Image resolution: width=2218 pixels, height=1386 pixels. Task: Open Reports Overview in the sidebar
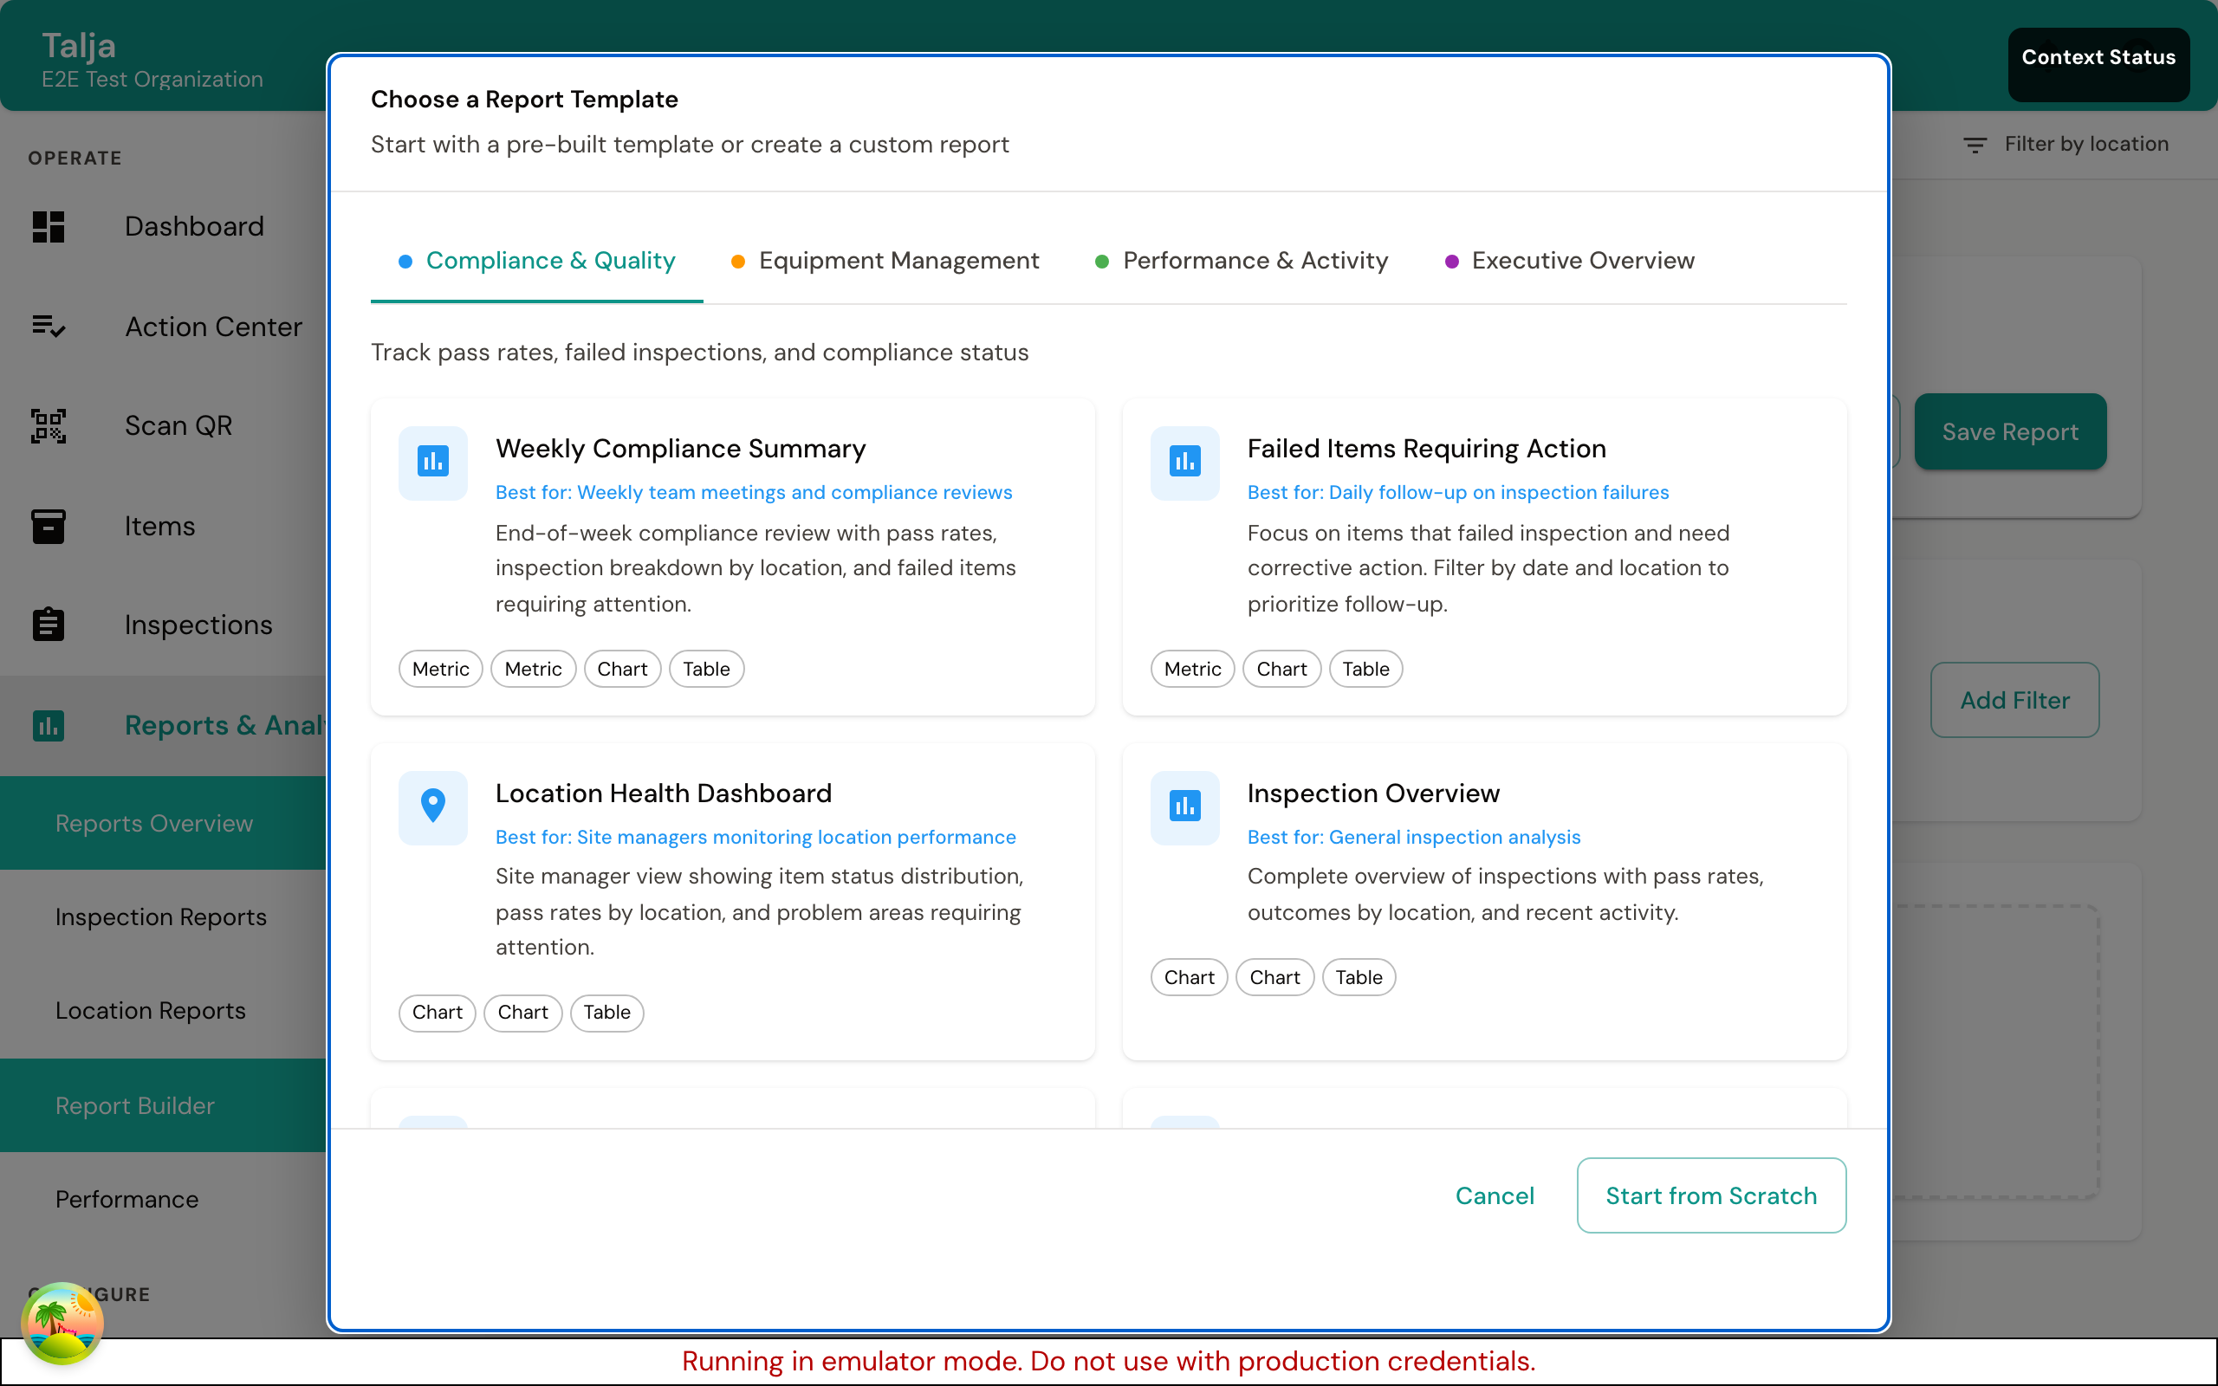163,823
